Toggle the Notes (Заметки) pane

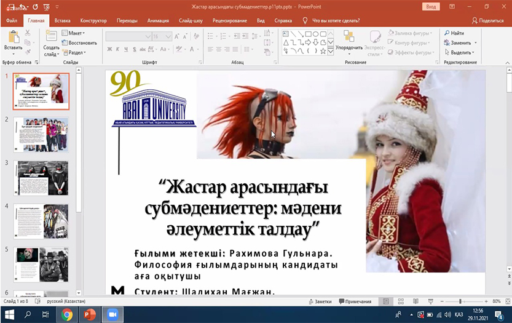click(x=320, y=302)
